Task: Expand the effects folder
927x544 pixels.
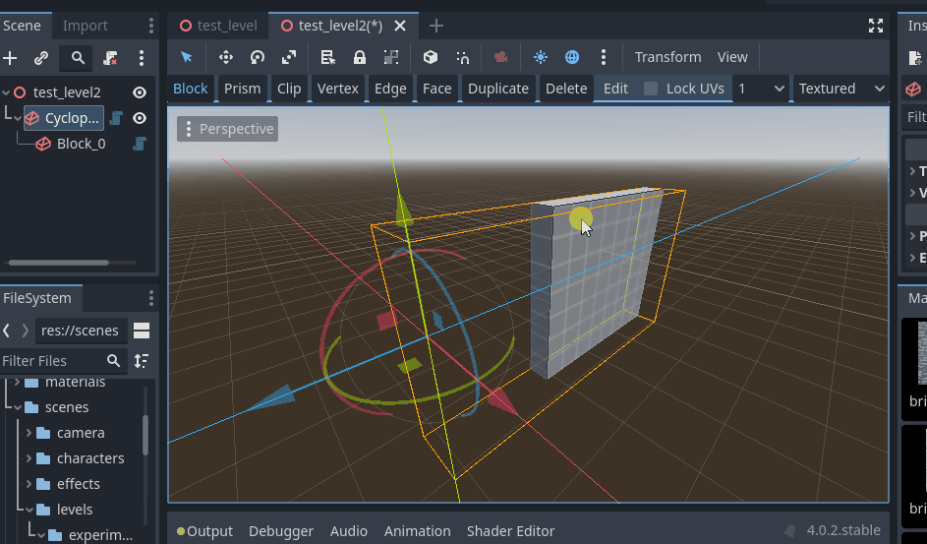Action: coord(29,484)
